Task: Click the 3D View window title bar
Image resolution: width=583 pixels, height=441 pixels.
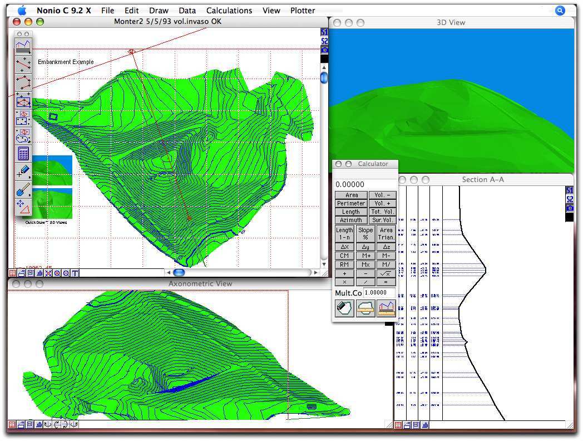Action: (x=451, y=23)
